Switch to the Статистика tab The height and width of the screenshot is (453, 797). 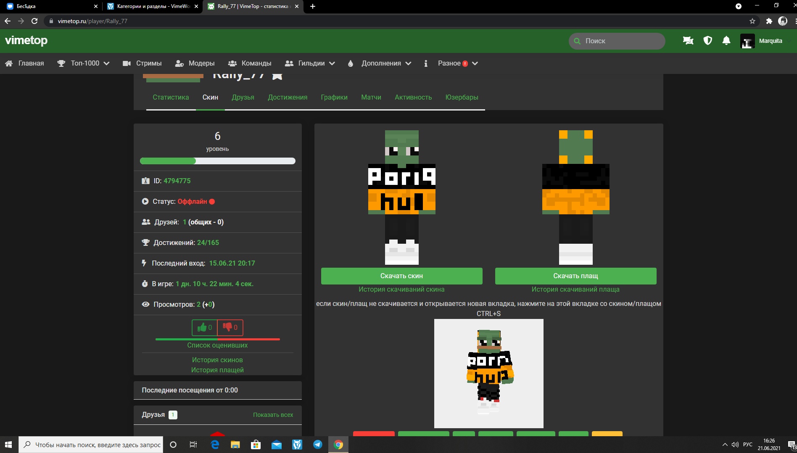171,97
